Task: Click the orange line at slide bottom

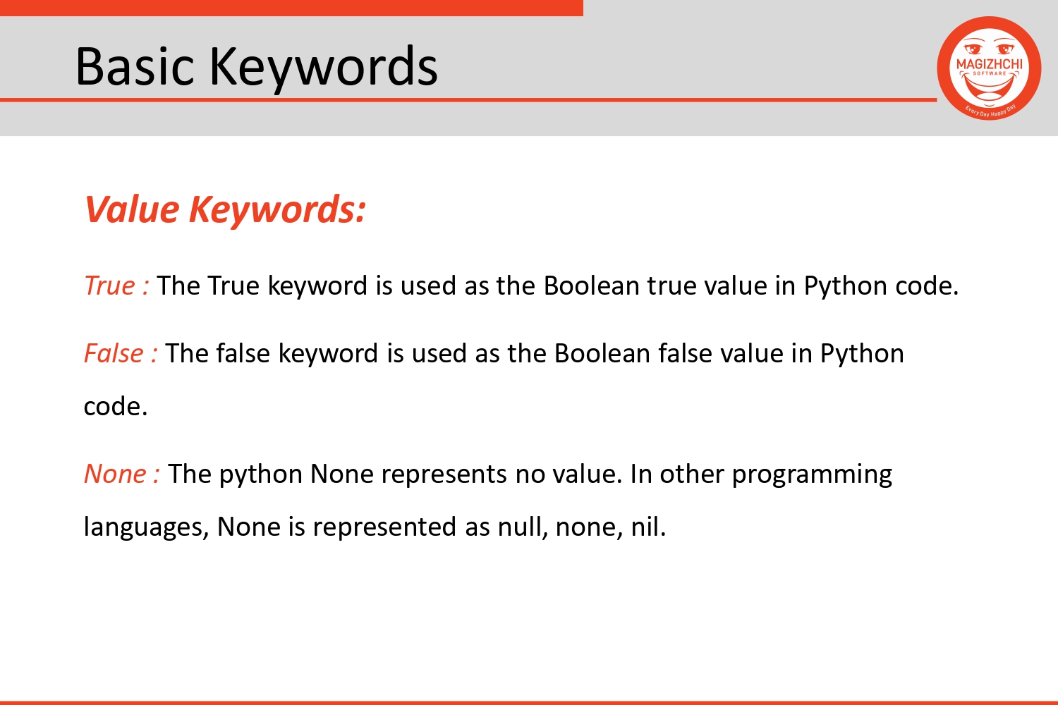Action: (x=529, y=703)
